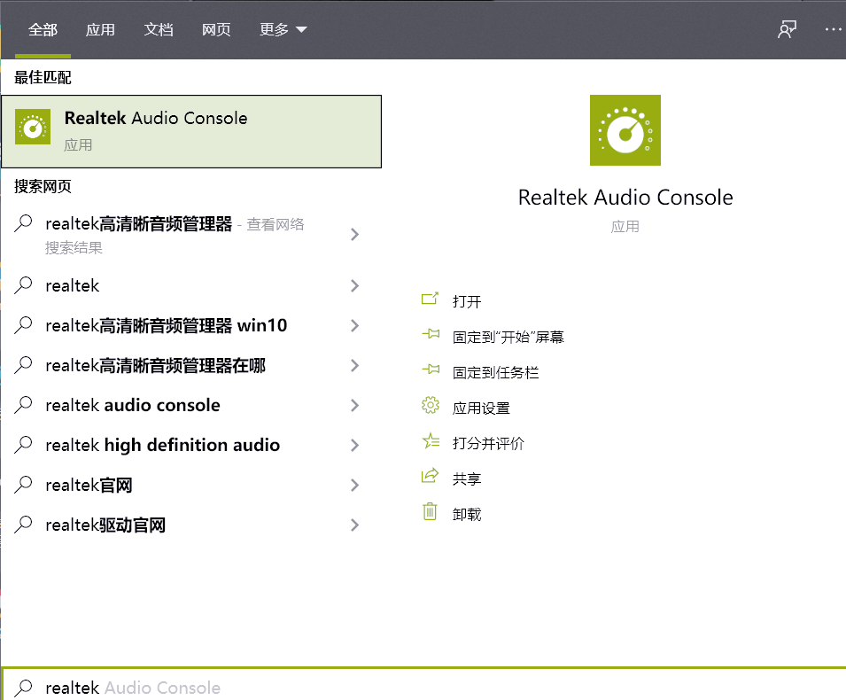Expand arrow for realtek high definition audio
Viewport: 846px width, 700px height.
pos(354,446)
